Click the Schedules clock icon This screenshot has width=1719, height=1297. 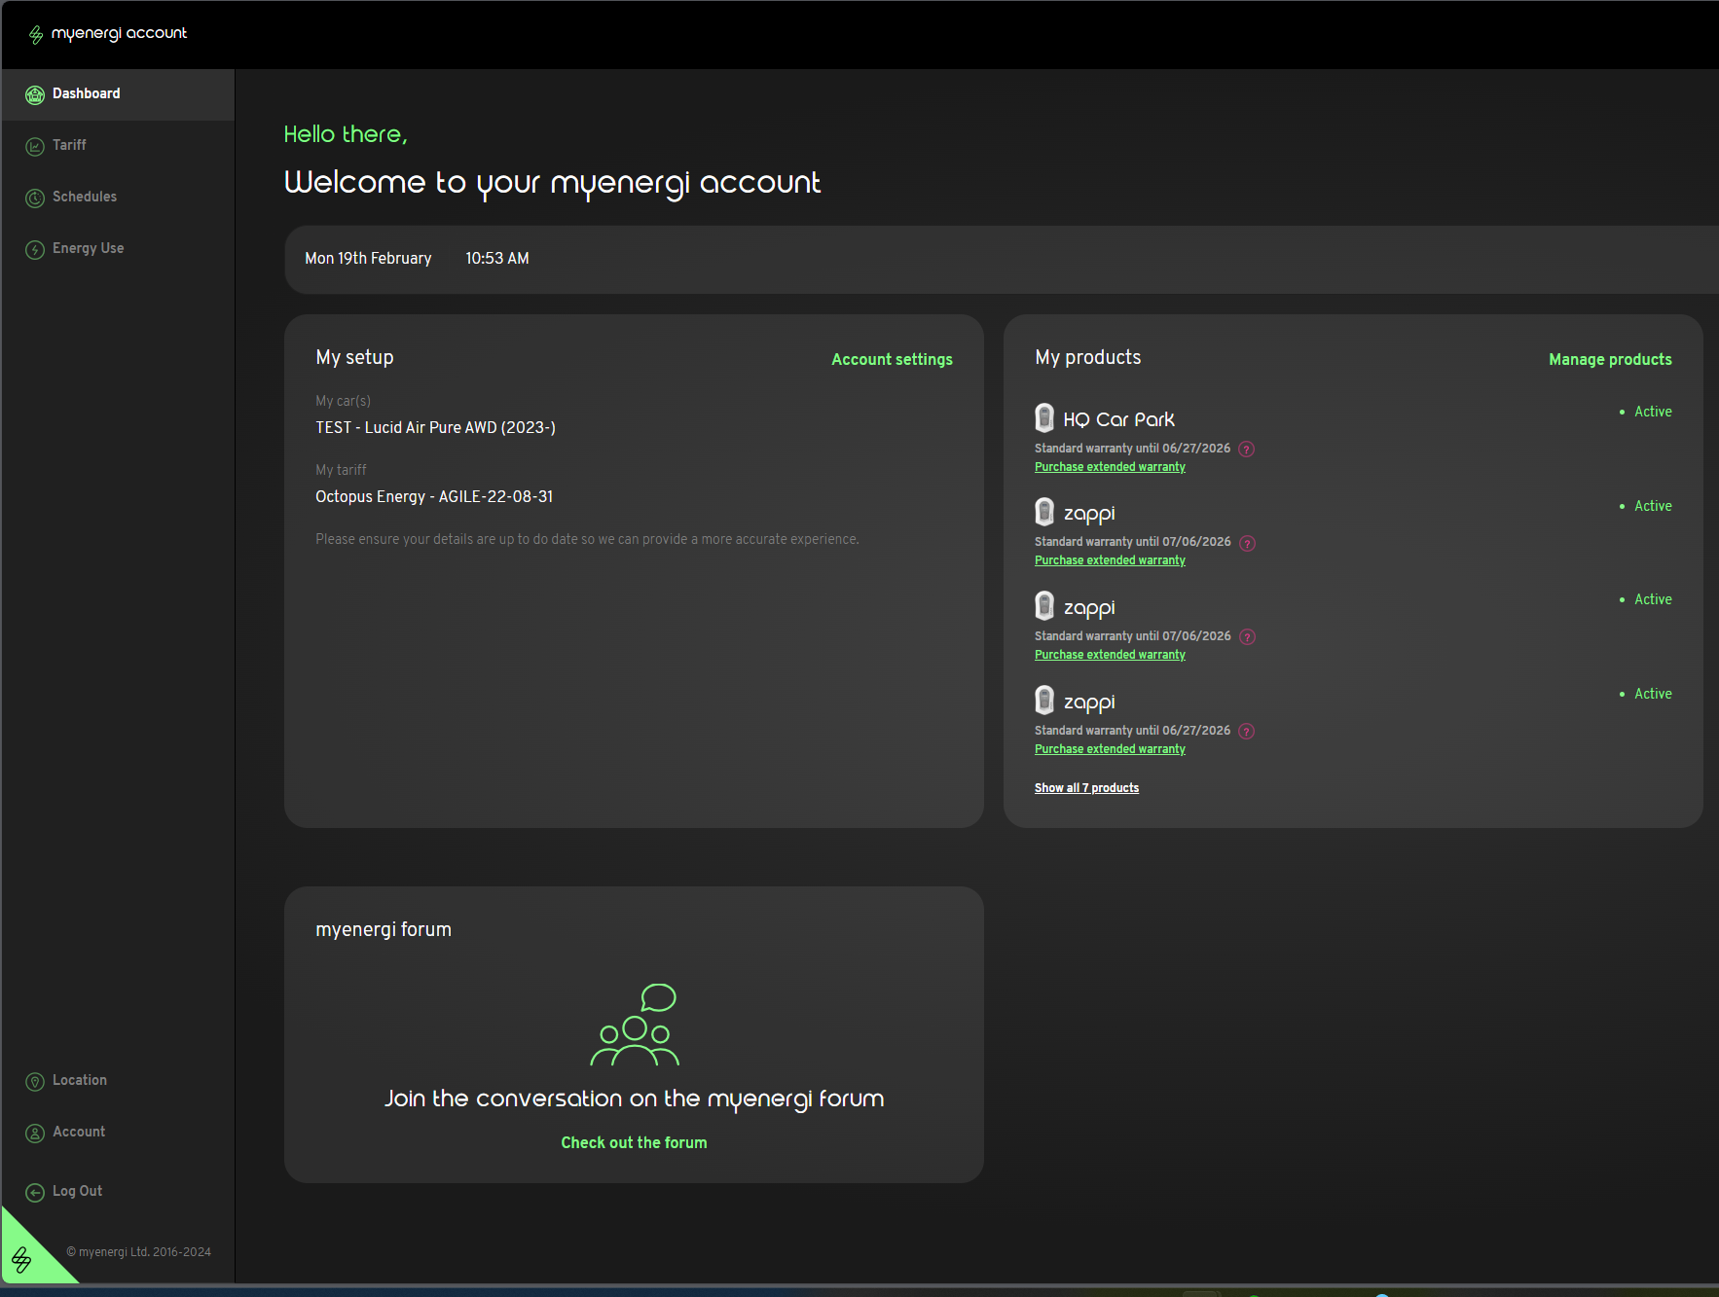point(35,198)
